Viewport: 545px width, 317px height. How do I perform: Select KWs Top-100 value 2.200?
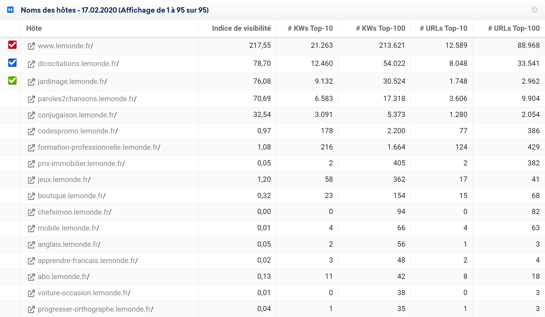[396, 131]
